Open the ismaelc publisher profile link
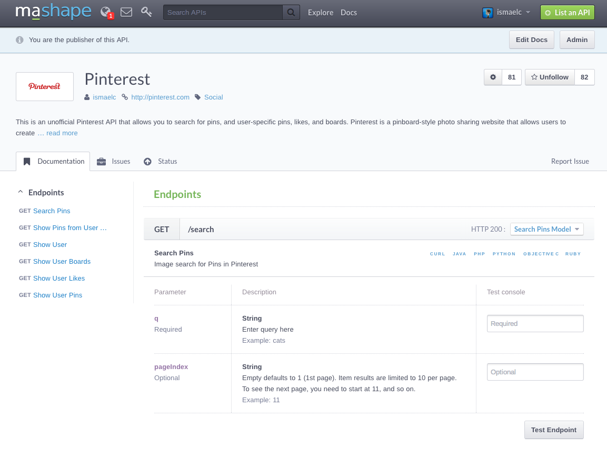607x457 pixels. [x=104, y=97]
